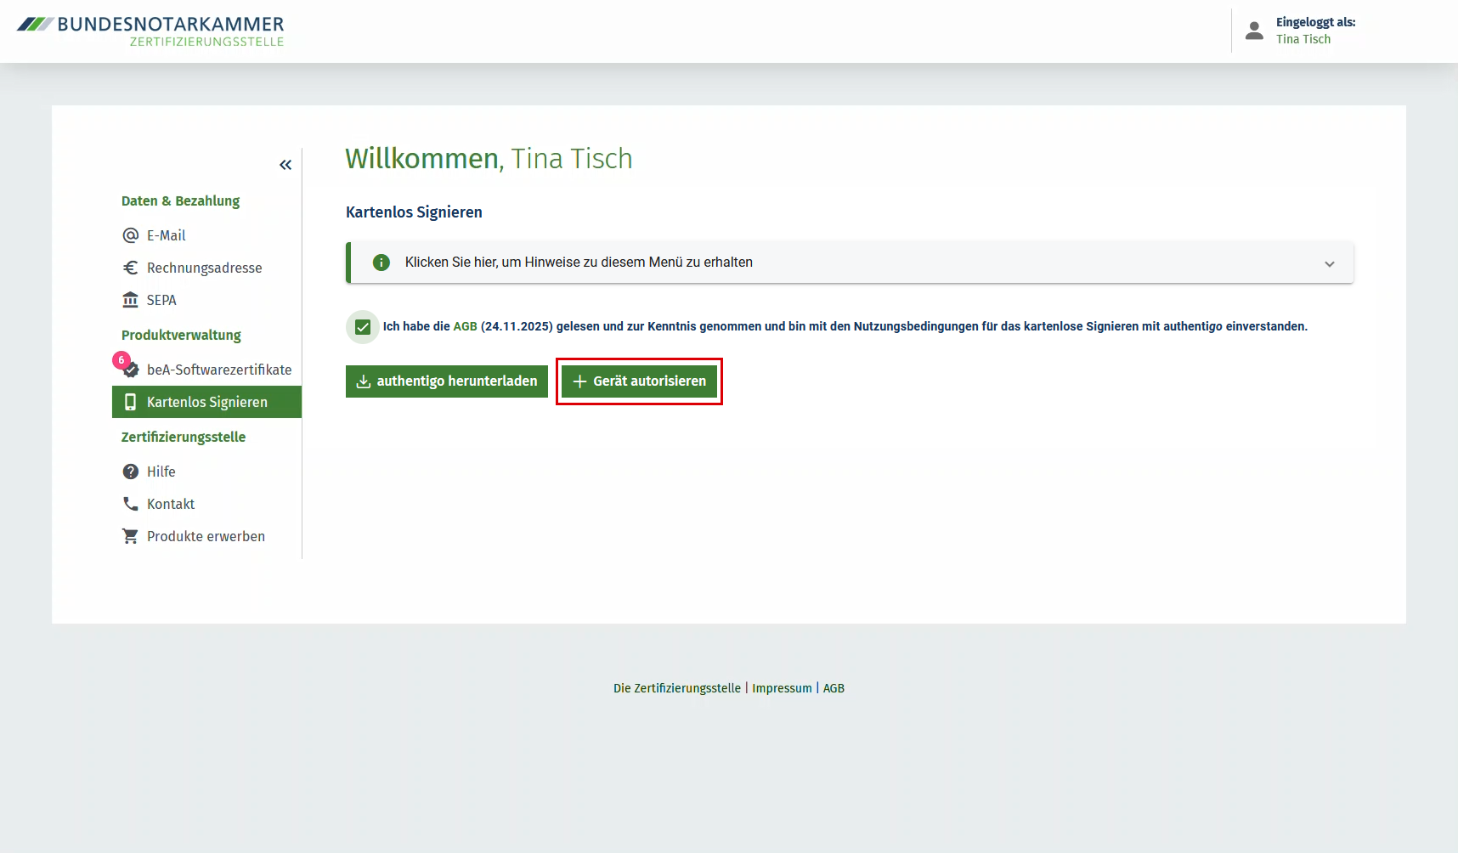Click the beA-Softwarezertifikate badge icon
1458x853 pixels.
click(x=131, y=370)
